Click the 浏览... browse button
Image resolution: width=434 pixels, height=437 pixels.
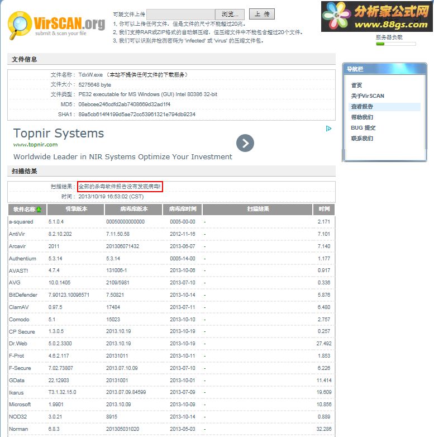[230, 14]
